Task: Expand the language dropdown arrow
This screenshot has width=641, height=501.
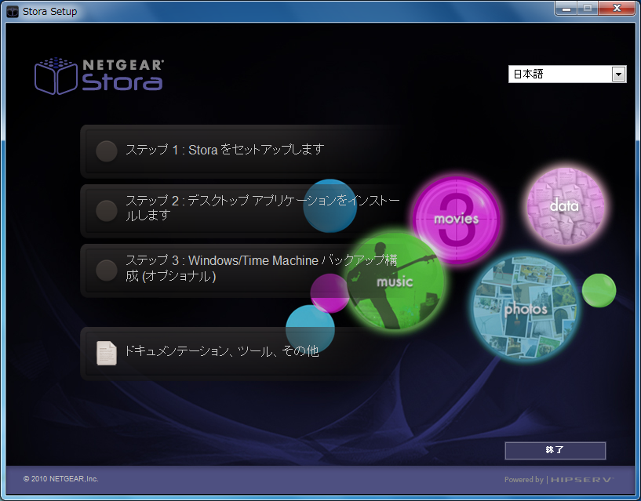Action: pyautogui.click(x=618, y=74)
